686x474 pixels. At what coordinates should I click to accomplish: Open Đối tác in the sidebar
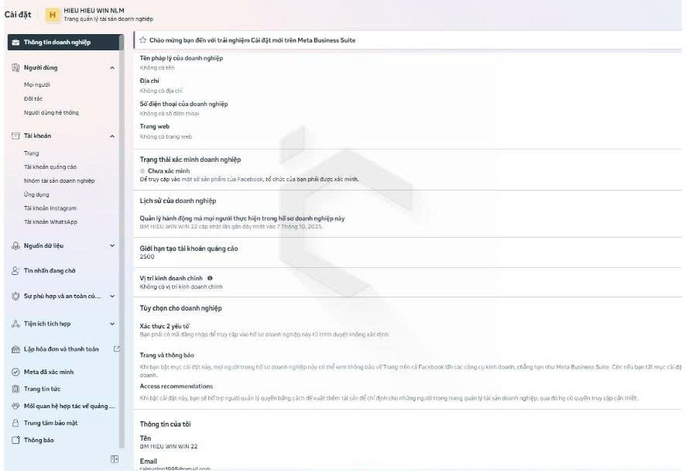click(33, 98)
